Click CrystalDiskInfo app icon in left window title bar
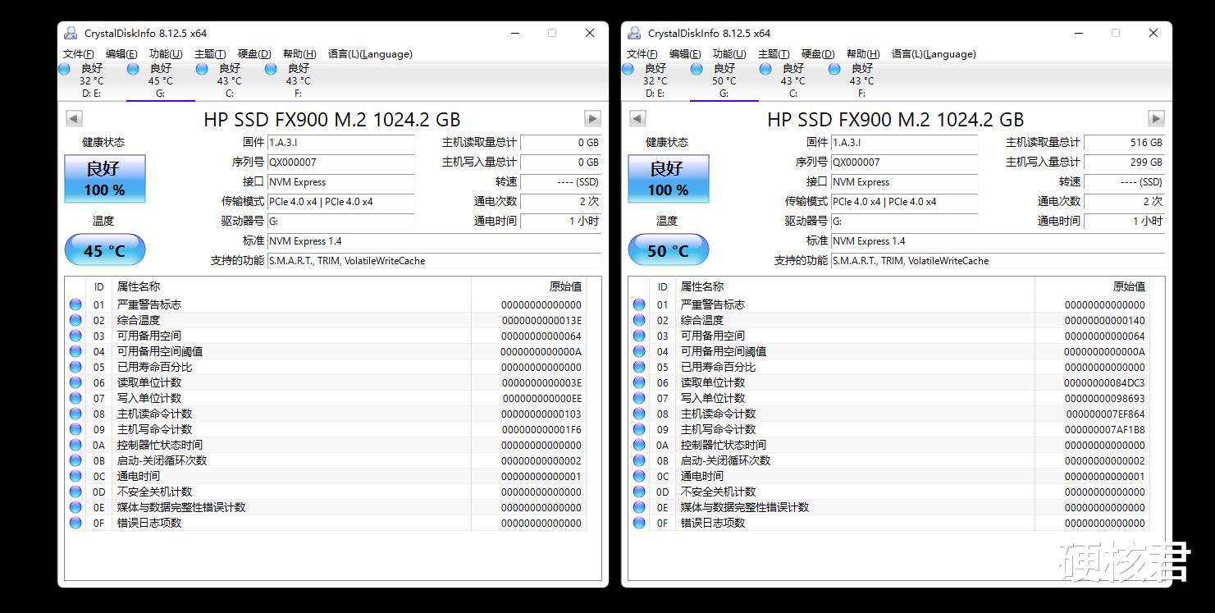 pyautogui.click(x=70, y=33)
